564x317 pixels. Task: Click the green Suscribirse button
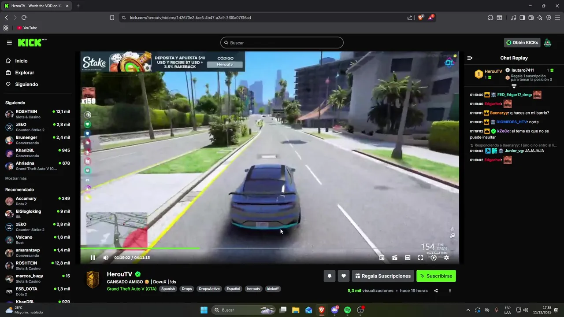tap(436, 276)
